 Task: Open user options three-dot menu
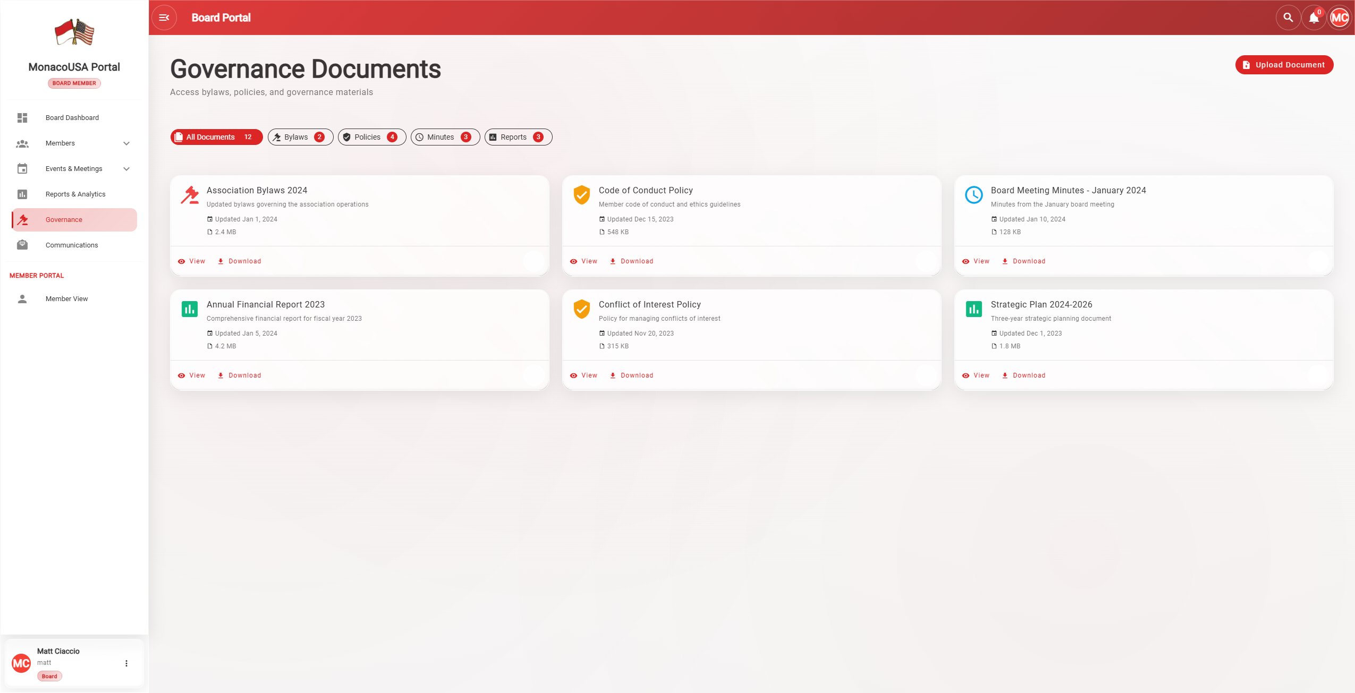tap(126, 663)
